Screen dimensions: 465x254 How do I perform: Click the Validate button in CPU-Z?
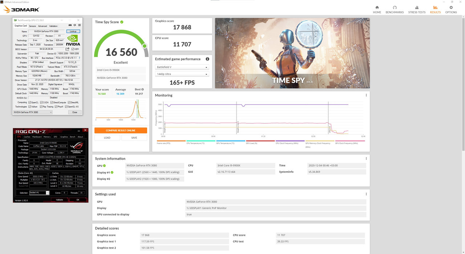coord(59,200)
